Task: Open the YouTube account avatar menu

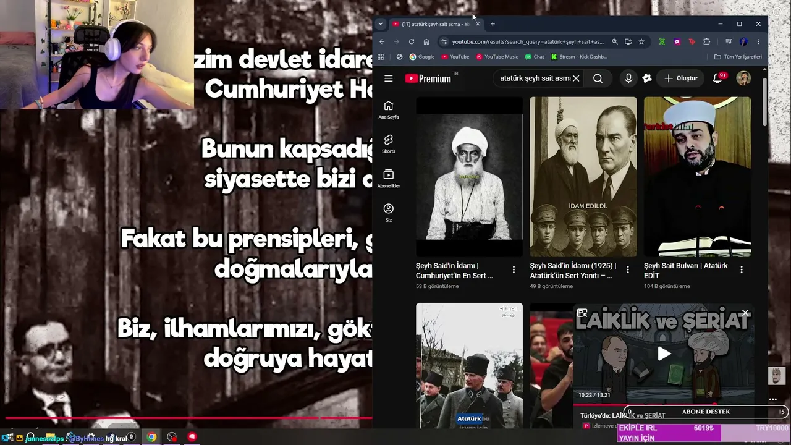Action: [x=743, y=78]
